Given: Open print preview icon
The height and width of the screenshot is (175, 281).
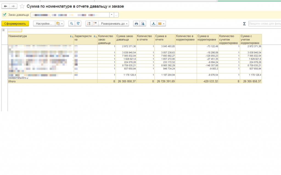Looking at the screenshot, I should pyautogui.click(x=143, y=24).
